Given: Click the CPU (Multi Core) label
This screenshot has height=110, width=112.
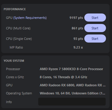Looking at the screenshot, I should (18, 28).
